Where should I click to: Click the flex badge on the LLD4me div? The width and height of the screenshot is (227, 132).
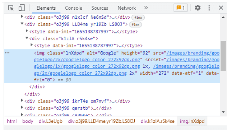135,24
